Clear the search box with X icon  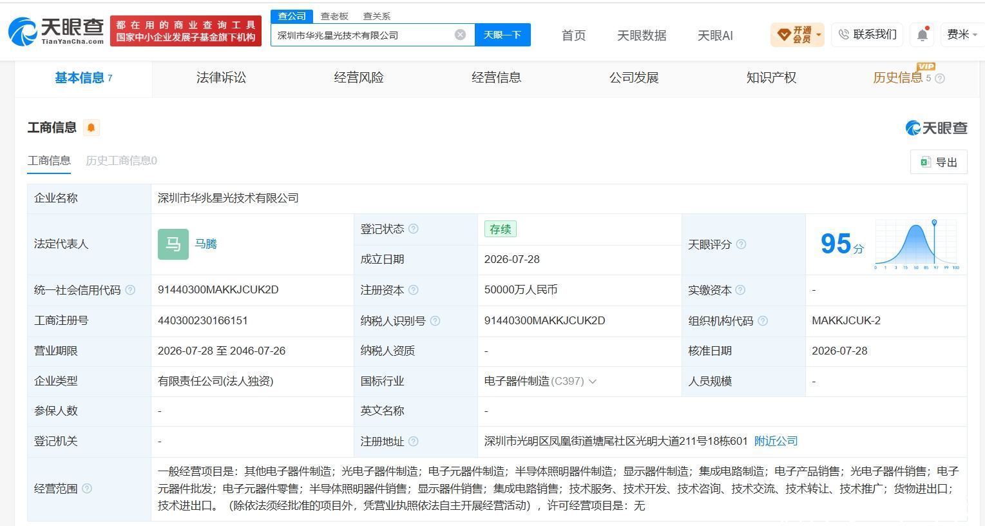click(x=460, y=35)
